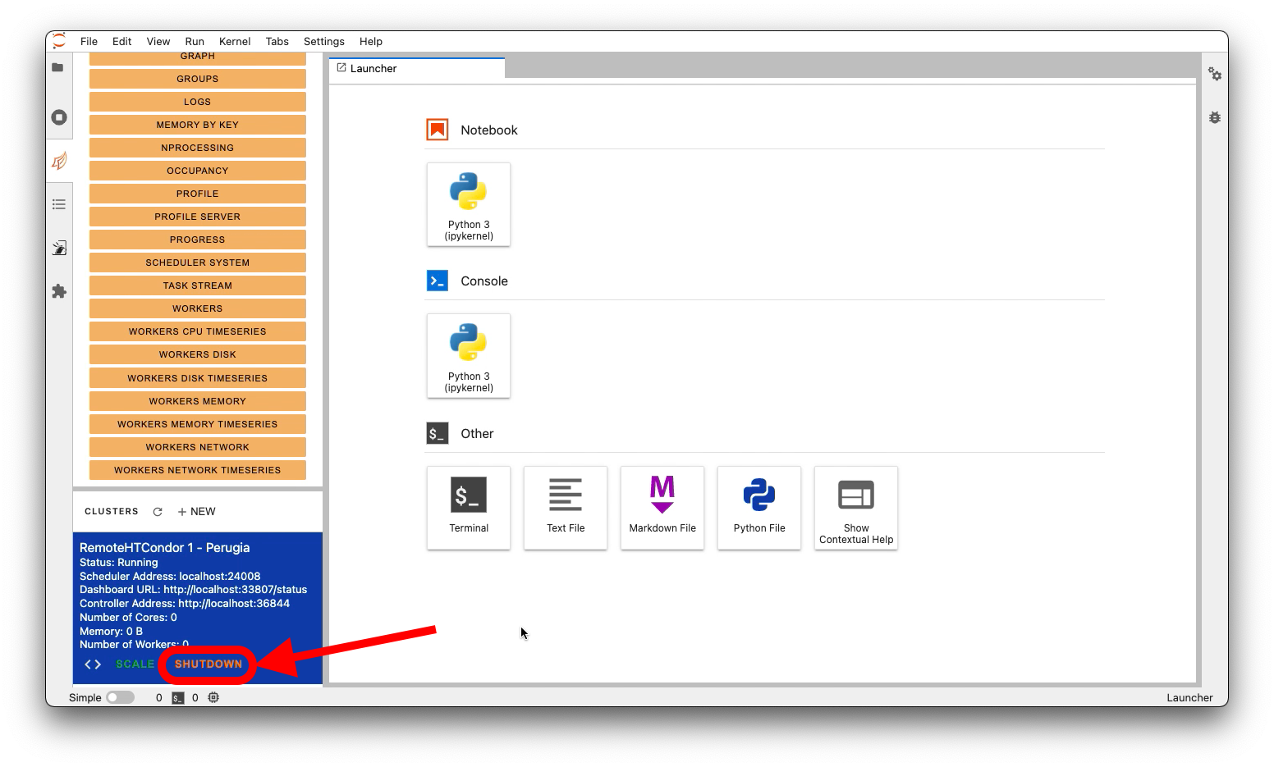Image resolution: width=1274 pixels, height=767 pixels.
Task: Create a new Text File
Action: pyautogui.click(x=566, y=508)
